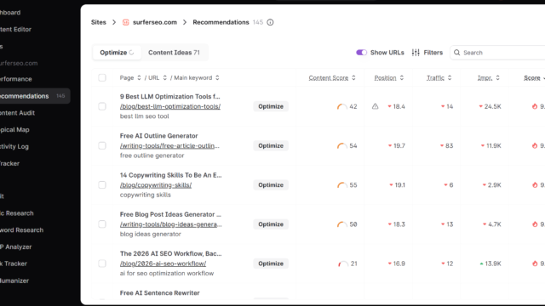
Task: Click the surferseo.com favicon in breadcrumb
Action: click(x=125, y=22)
